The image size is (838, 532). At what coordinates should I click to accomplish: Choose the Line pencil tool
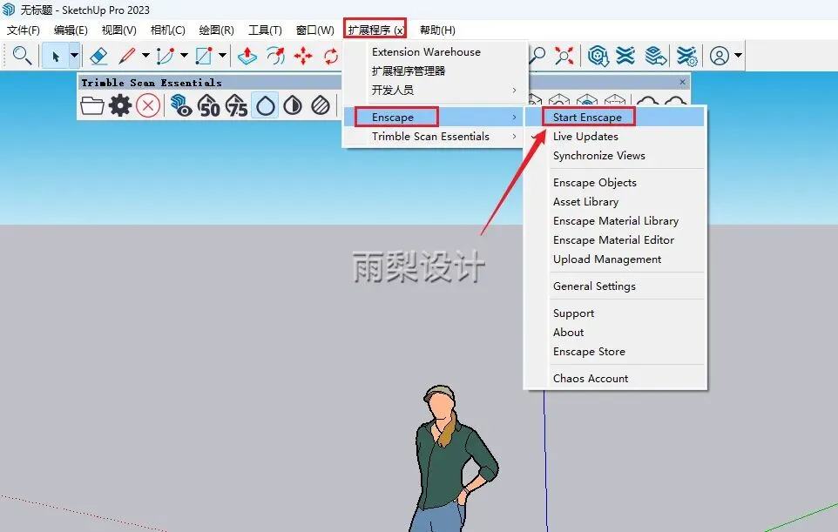point(126,56)
